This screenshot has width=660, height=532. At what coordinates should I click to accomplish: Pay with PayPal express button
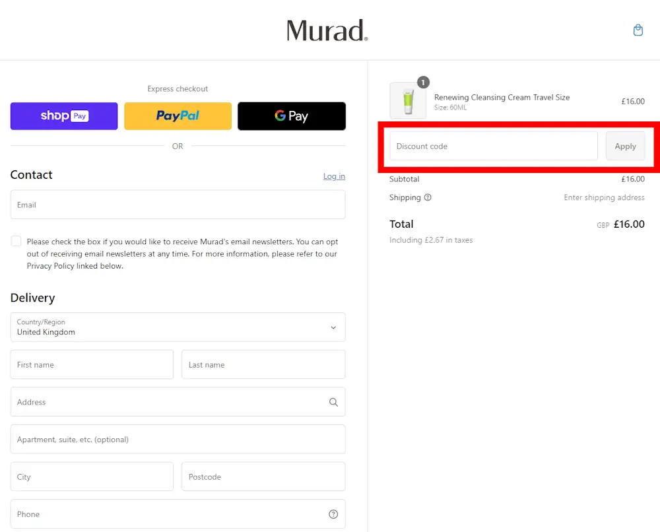click(178, 116)
